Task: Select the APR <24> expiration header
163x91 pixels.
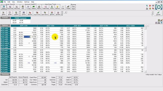Action: pyautogui.click(x=24, y=26)
